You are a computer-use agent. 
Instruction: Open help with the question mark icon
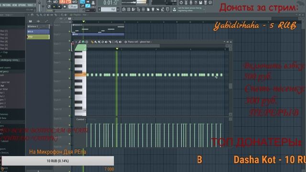click(196, 2)
